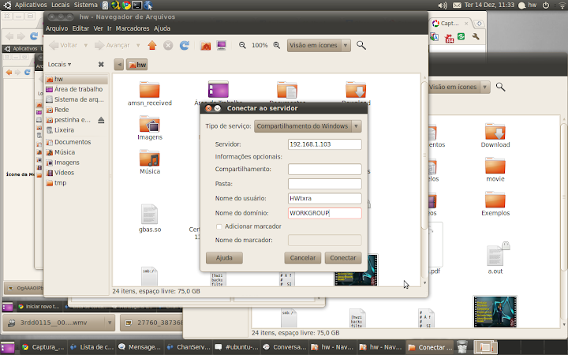Open search with the magnifier icon
This screenshot has height=355, width=568.
tap(361, 45)
